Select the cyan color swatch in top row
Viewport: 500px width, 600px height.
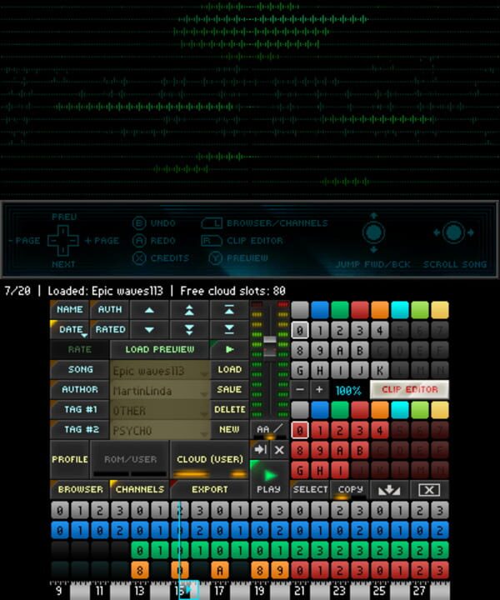coord(399,310)
